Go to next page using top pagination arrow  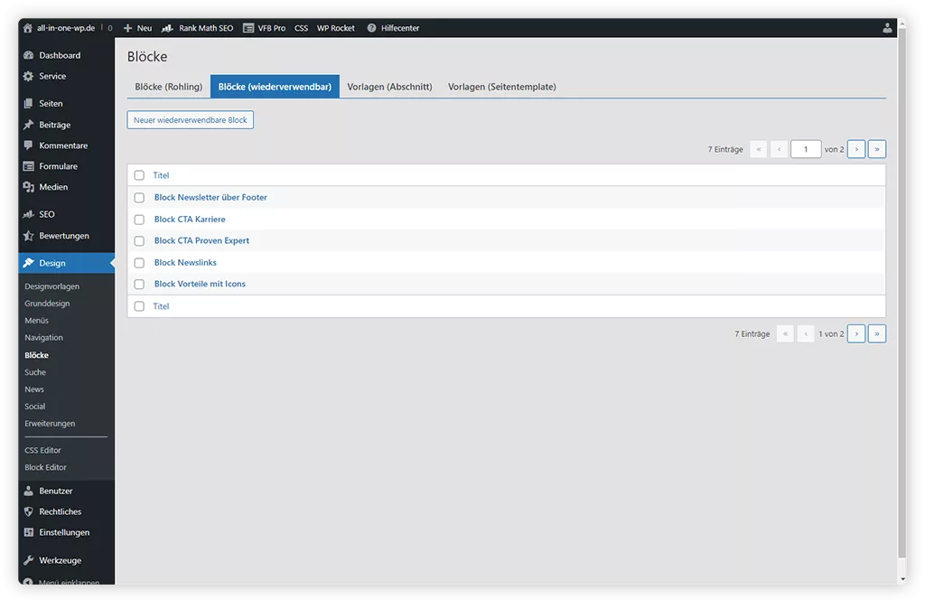tap(856, 149)
